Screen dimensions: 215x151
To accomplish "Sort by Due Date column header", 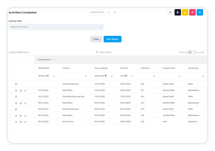I will click(124, 68).
